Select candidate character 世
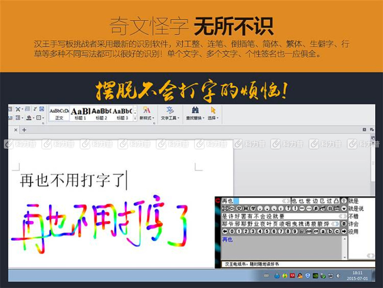 point(308,201)
